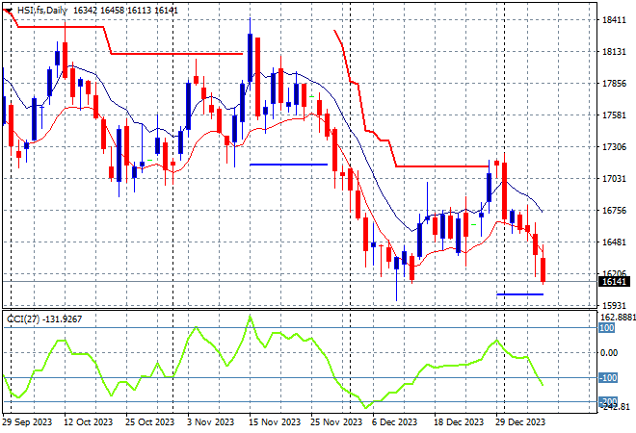The image size is (636, 433).
Task: Click the 6 Dec 2023 date label
Action: (395, 422)
